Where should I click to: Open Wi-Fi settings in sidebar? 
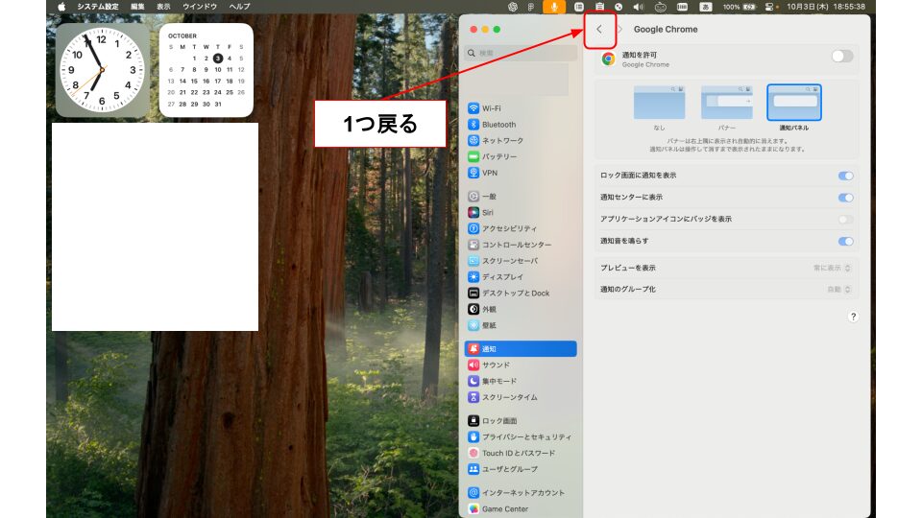[x=491, y=108]
